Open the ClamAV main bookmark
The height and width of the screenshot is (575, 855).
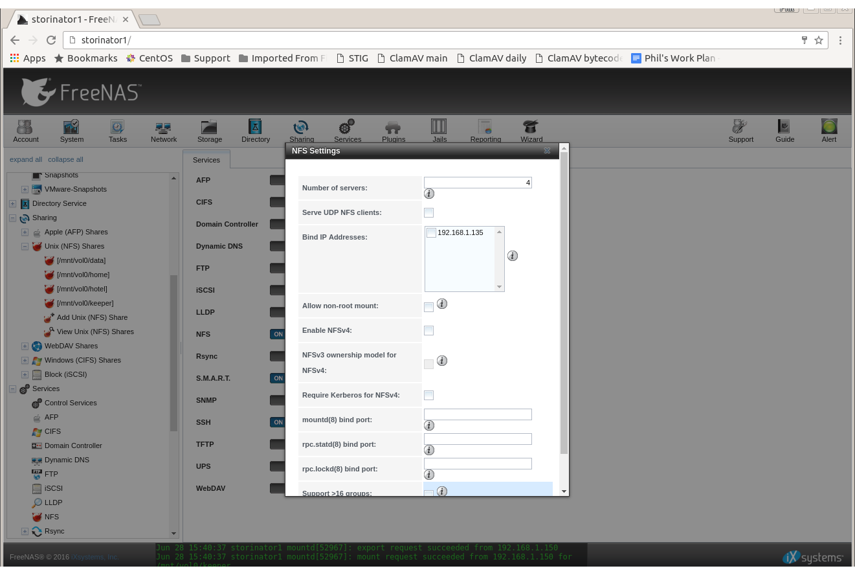click(412, 58)
